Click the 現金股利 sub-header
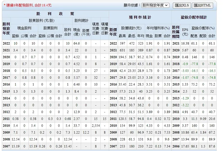This screenshot has height=151, width=223. 24,28
